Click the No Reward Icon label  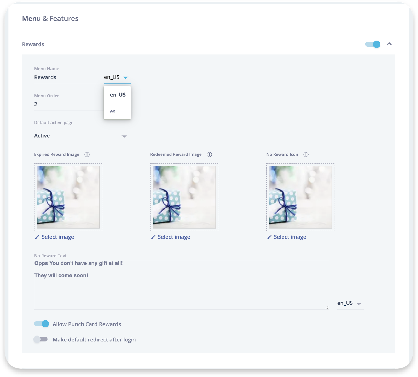(282, 154)
